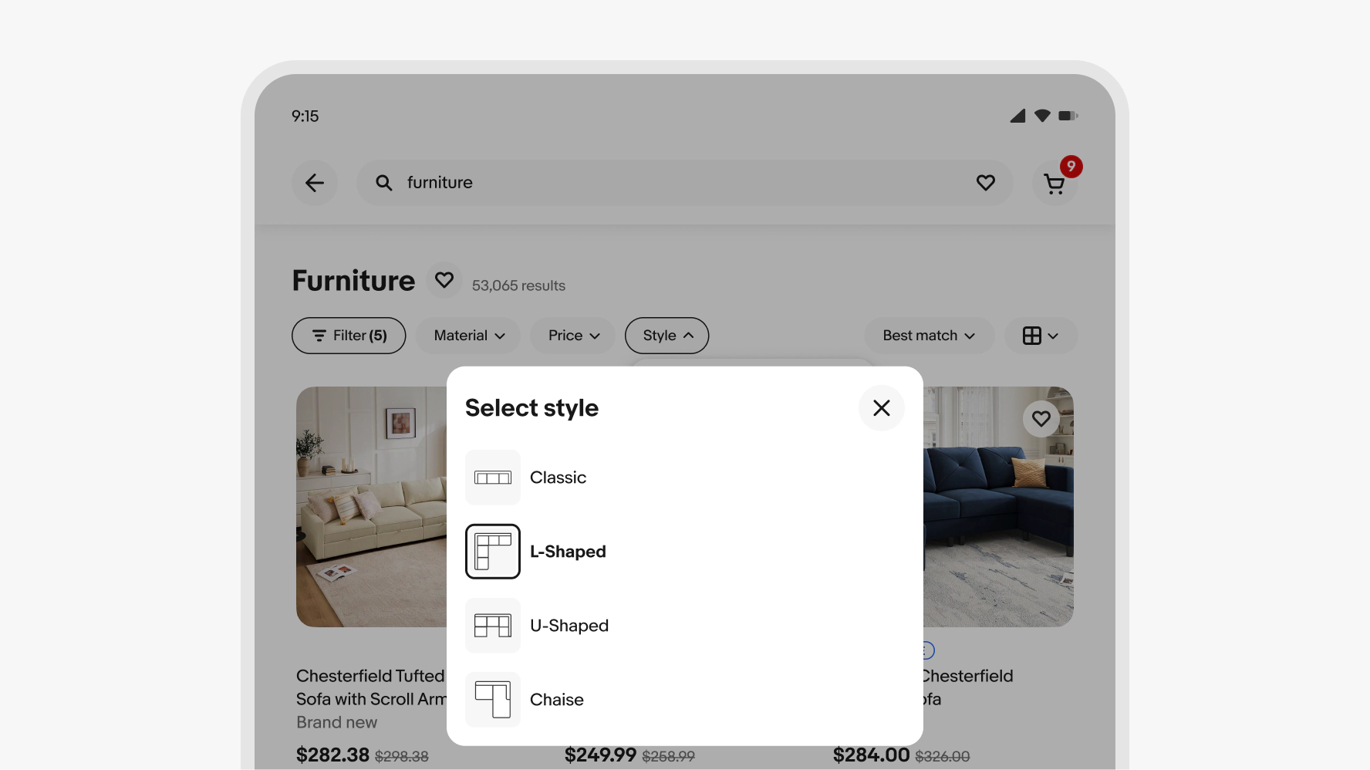The width and height of the screenshot is (1370, 770).
Task: Click the 53,065 results text
Action: click(x=518, y=285)
